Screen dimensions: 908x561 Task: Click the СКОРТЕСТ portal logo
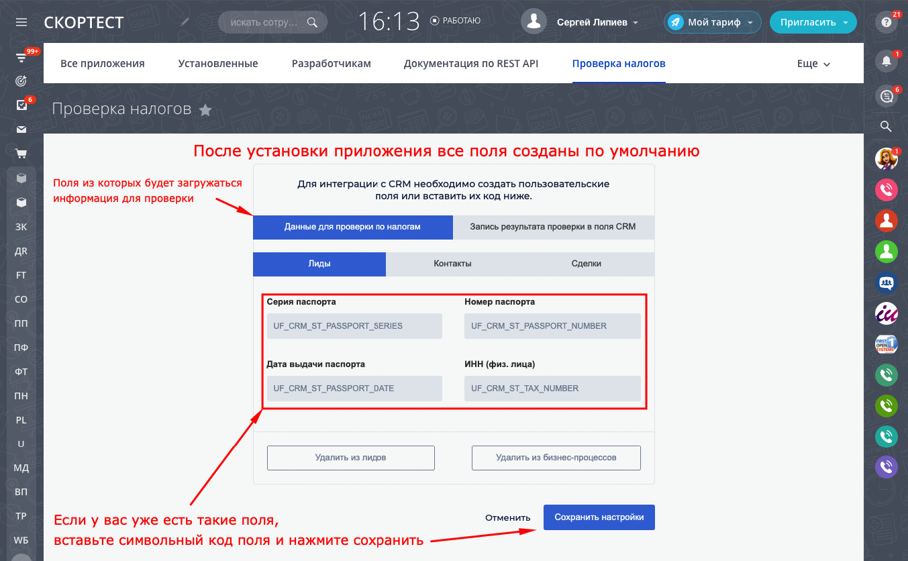(84, 22)
